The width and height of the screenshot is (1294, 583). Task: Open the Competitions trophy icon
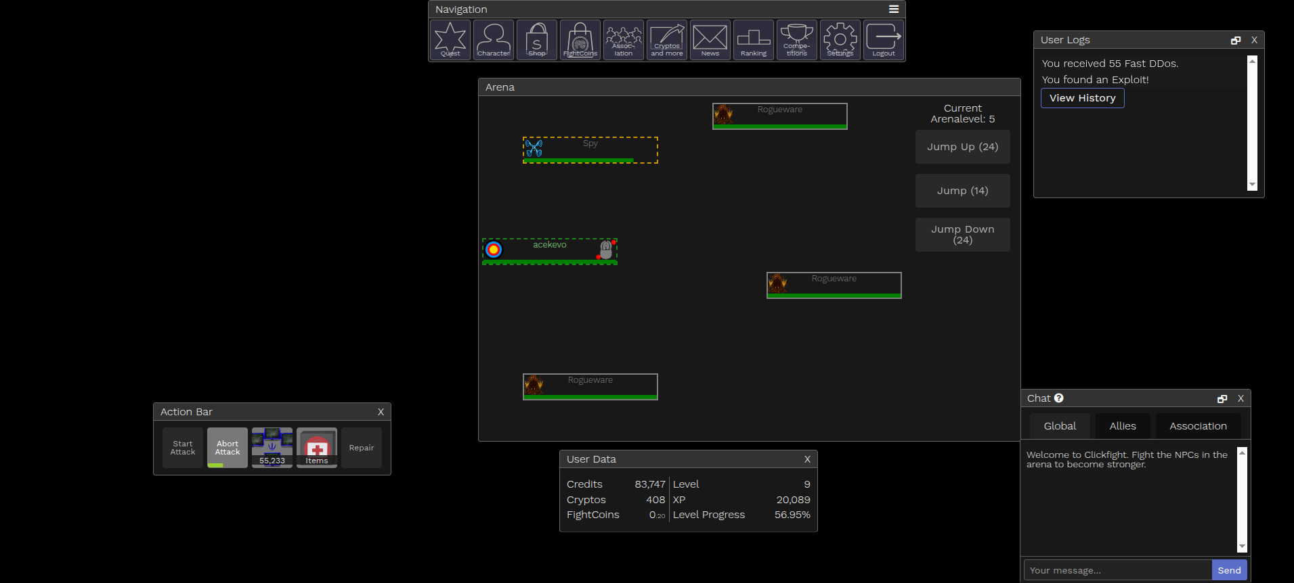pyautogui.click(x=797, y=40)
